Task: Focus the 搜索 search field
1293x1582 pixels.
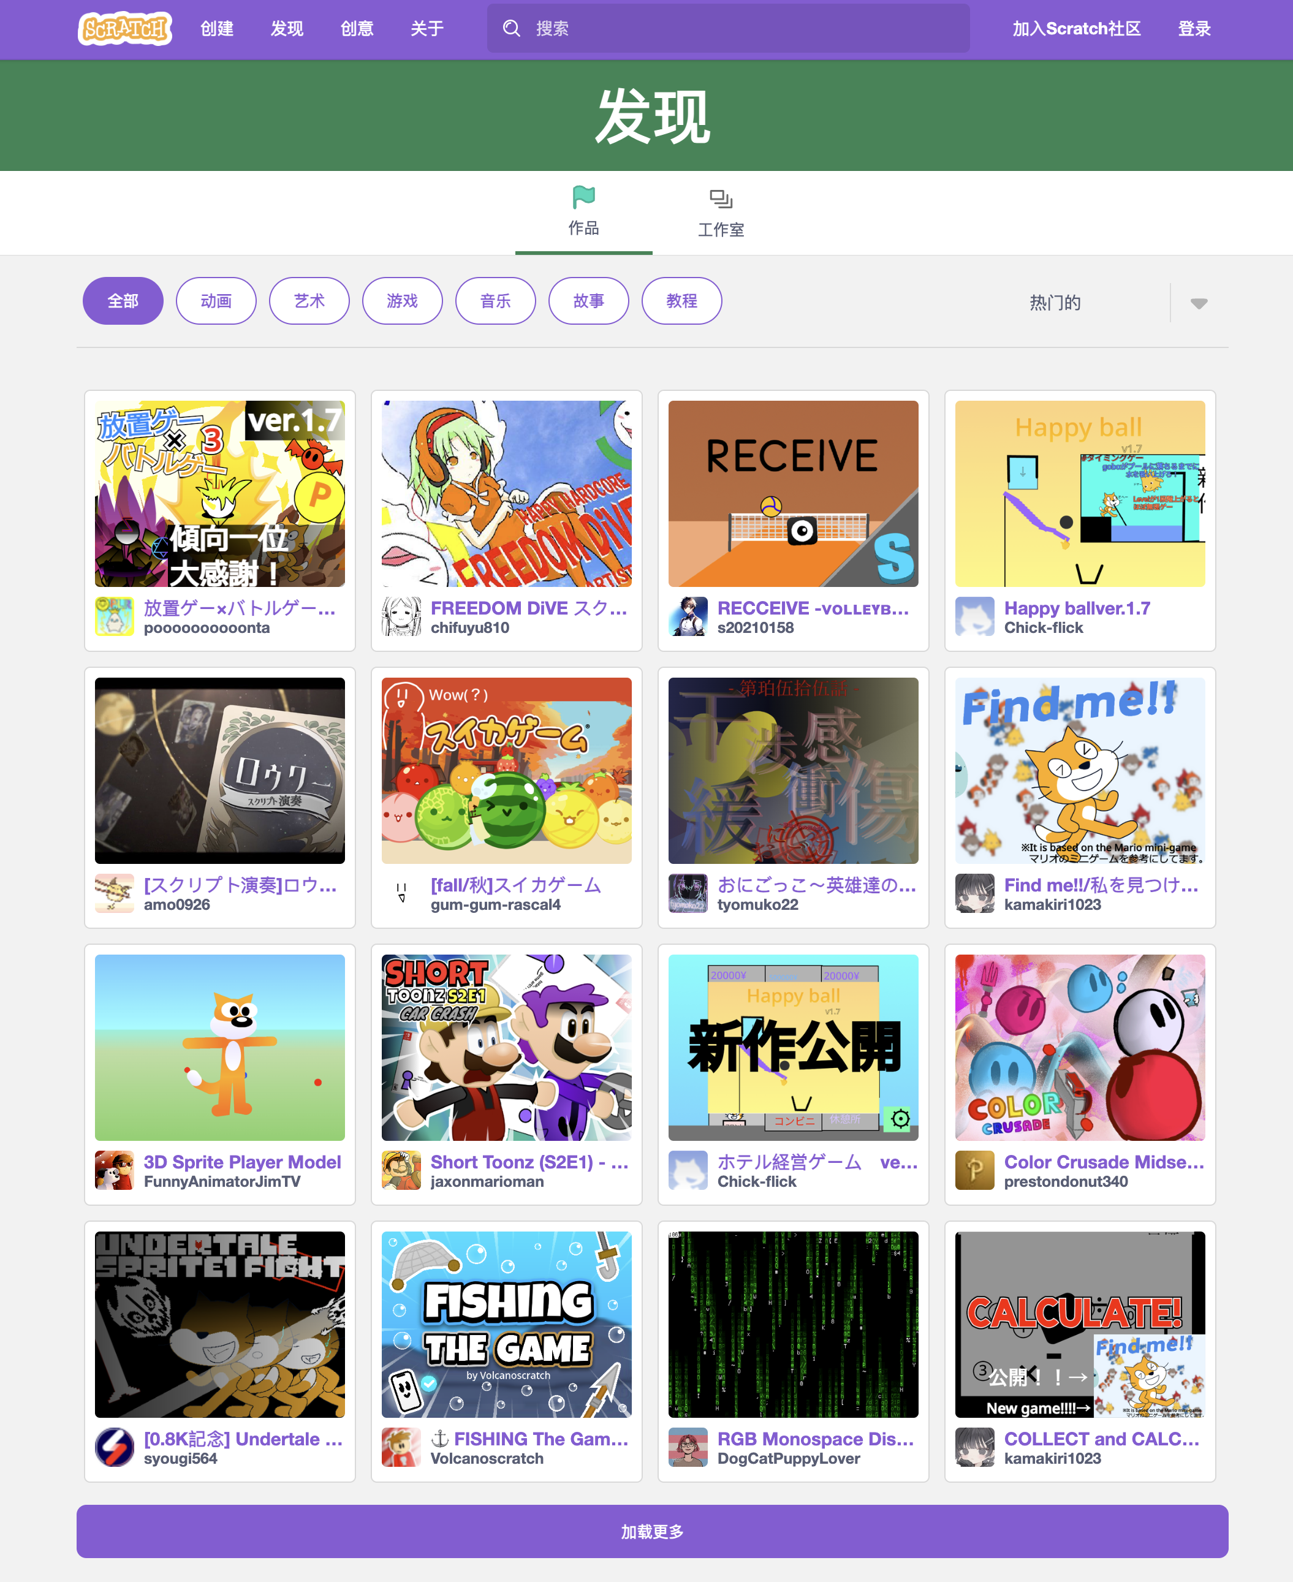Action: pyautogui.click(x=727, y=28)
